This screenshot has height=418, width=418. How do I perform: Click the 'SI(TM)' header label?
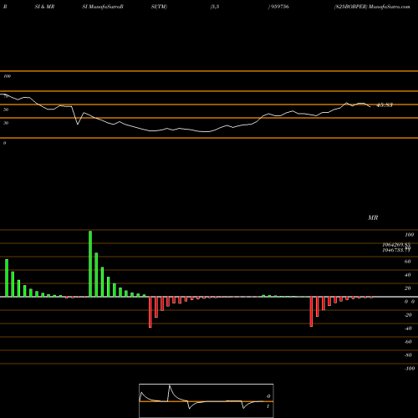click(x=159, y=7)
